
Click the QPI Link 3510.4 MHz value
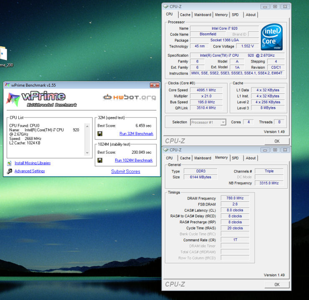pyautogui.click(x=206, y=108)
